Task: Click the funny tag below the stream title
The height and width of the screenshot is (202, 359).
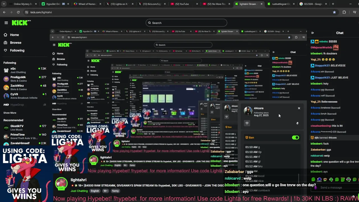Action: pos(115,191)
